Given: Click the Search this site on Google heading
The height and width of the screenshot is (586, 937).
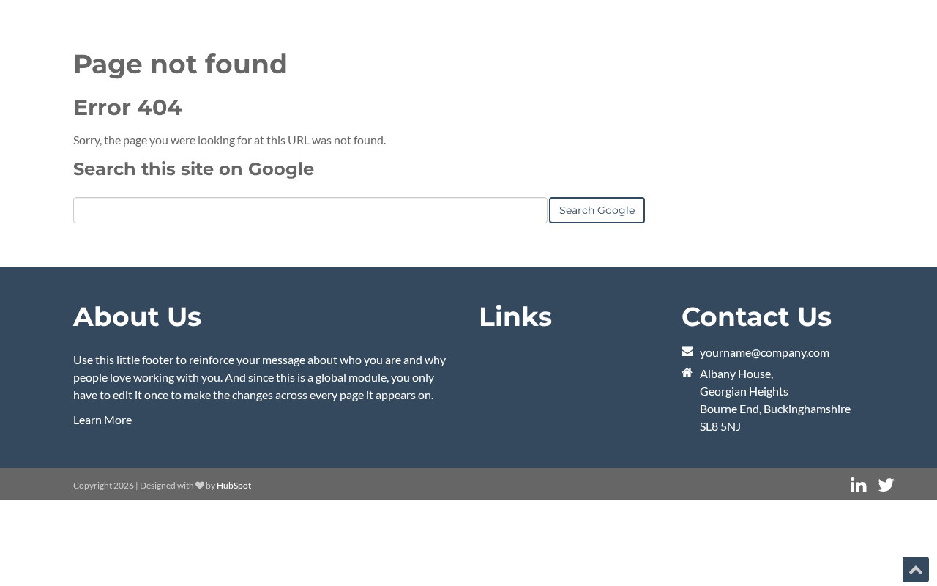Looking at the screenshot, I should point(193,169).
